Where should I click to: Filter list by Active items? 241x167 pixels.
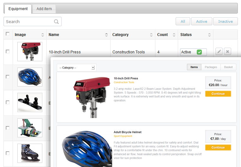202,21
